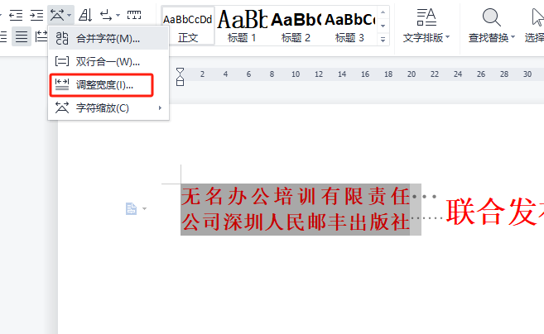This screenshot has height=334, width=544.
Task: Apply the 标题 1 style
Action: 242,26
